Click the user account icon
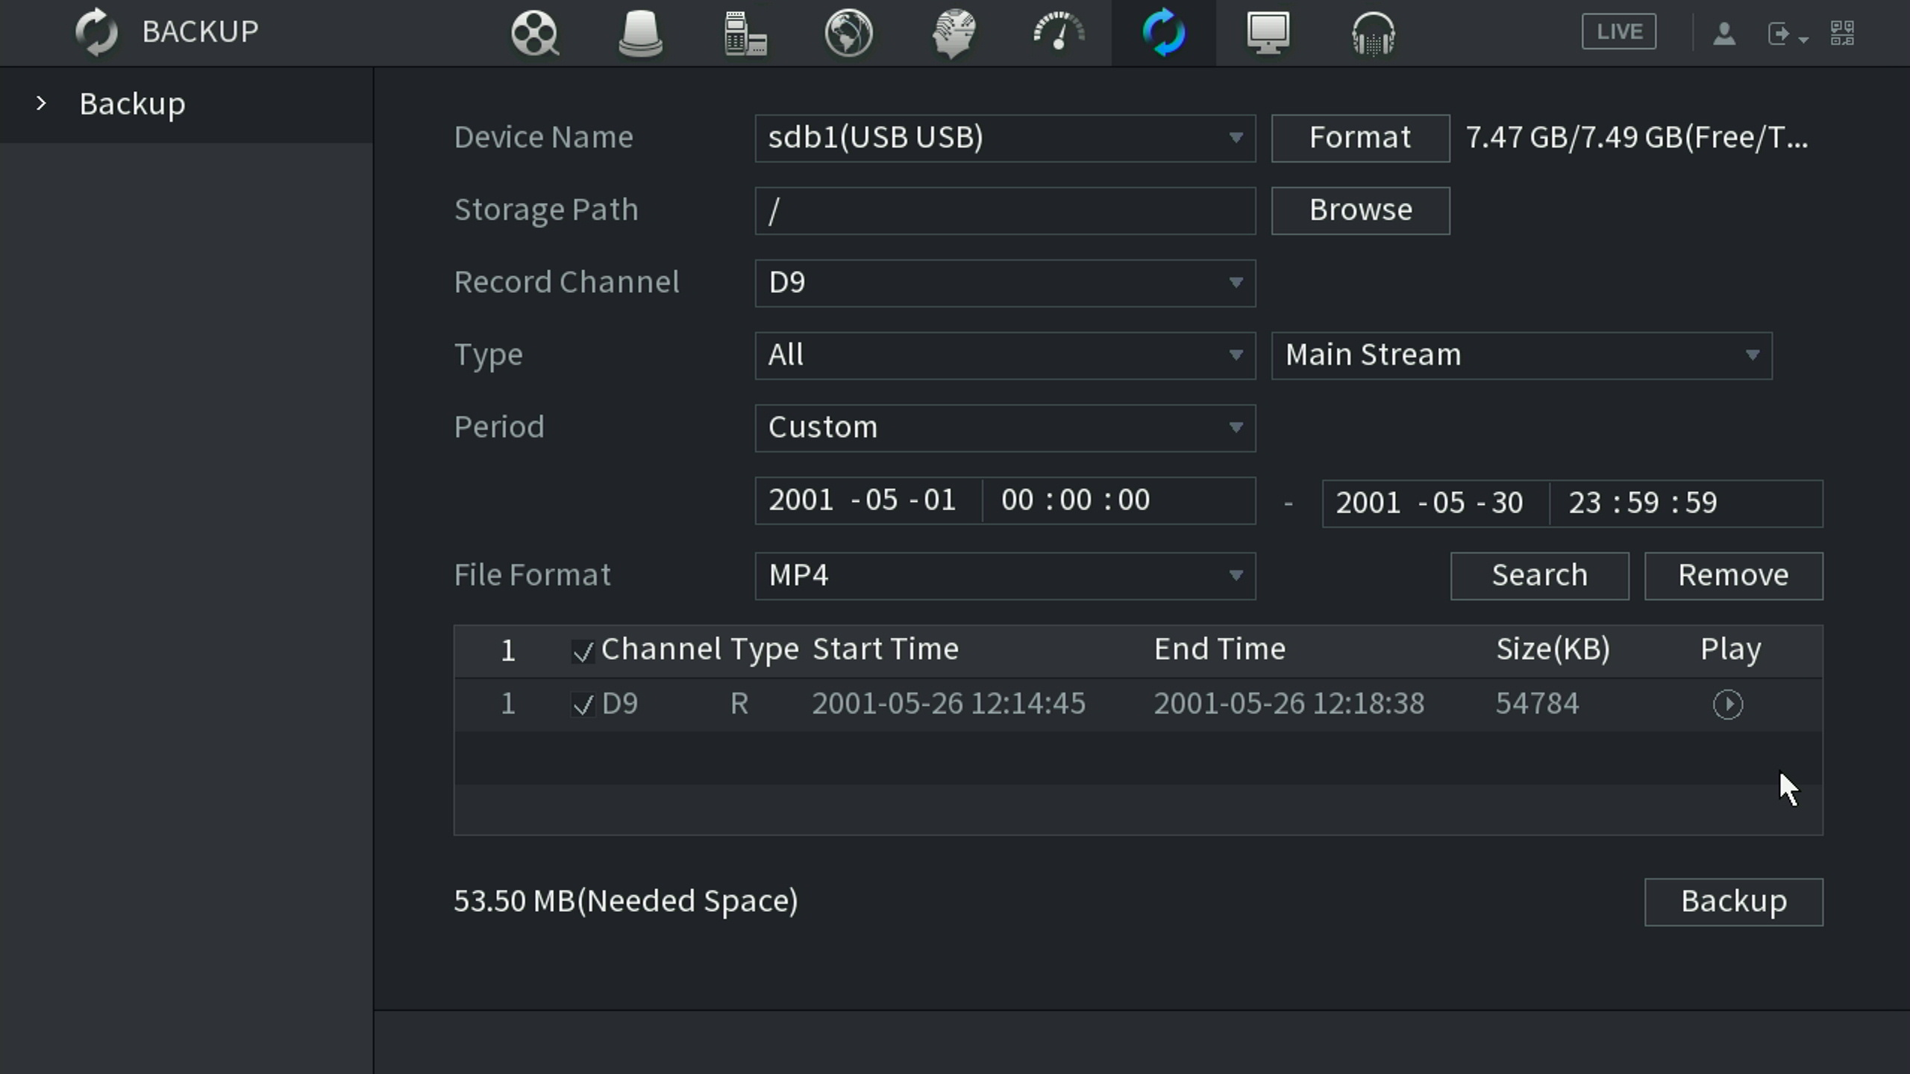Screen dimensions: 1910x1074 (x=1723, y=34)
